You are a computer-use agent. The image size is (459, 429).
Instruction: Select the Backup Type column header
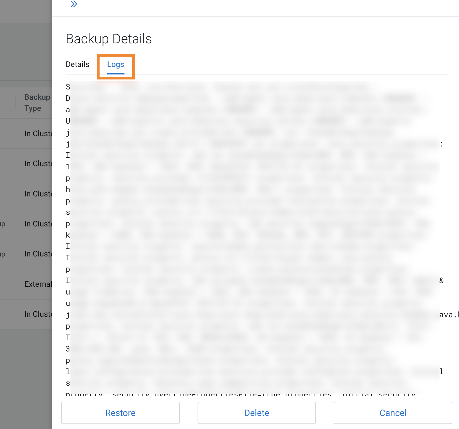coord(37,103)
